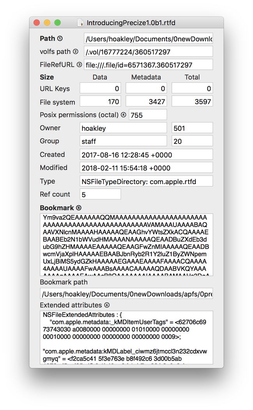Click the Extended attributes label
The height and width of the screenshot is (410, 253).
coord(71,305)
